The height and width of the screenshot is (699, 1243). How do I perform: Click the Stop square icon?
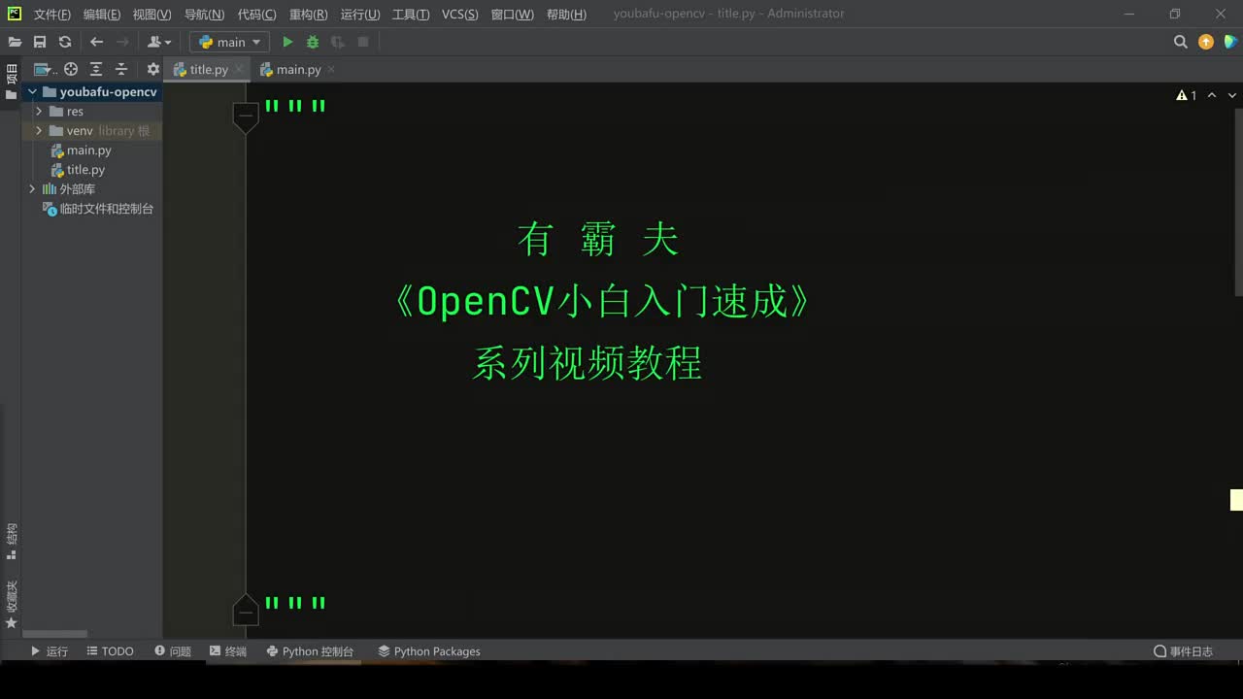coord(363,42)
